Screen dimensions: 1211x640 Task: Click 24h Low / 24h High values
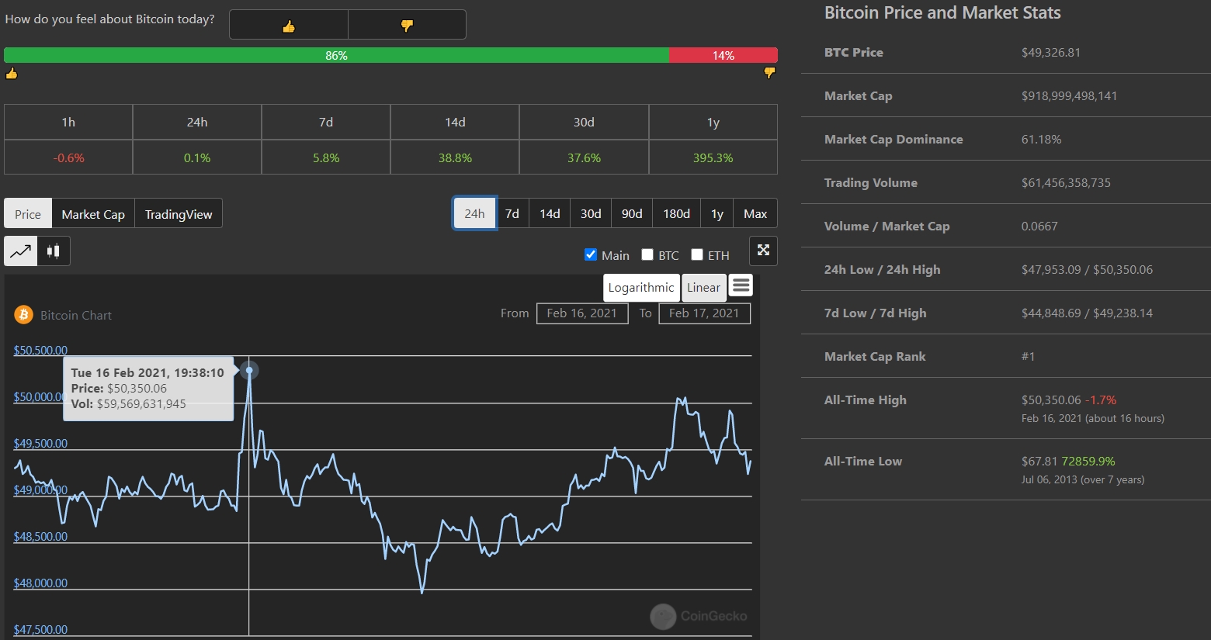(x=1087, y=270)
